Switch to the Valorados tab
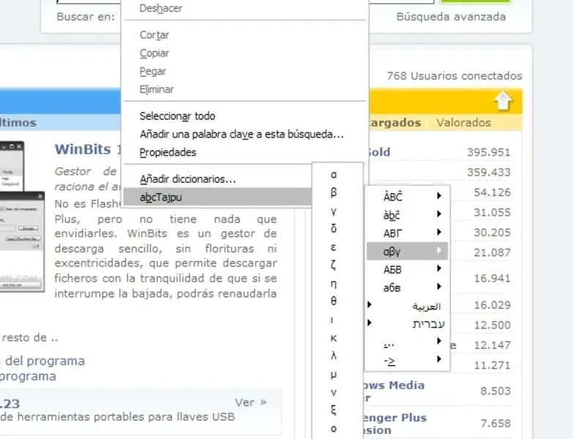 [463, 123]
